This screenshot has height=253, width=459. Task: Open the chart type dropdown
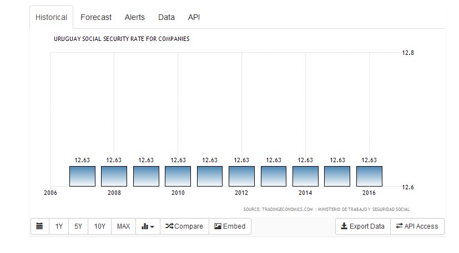[x=148, y=226]
